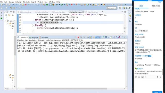Click the Run with coverage icon
The image size is (165, 93).
pos(67,5)
